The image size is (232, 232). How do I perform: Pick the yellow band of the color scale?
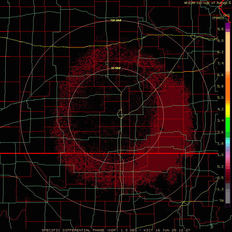coord(228,110)
